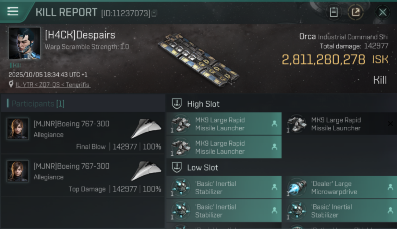Click X on the dark missile launcher

pyautogui.click(x=390, y=124)
